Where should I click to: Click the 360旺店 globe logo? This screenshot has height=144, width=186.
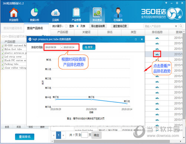click(x=174, y=13)
